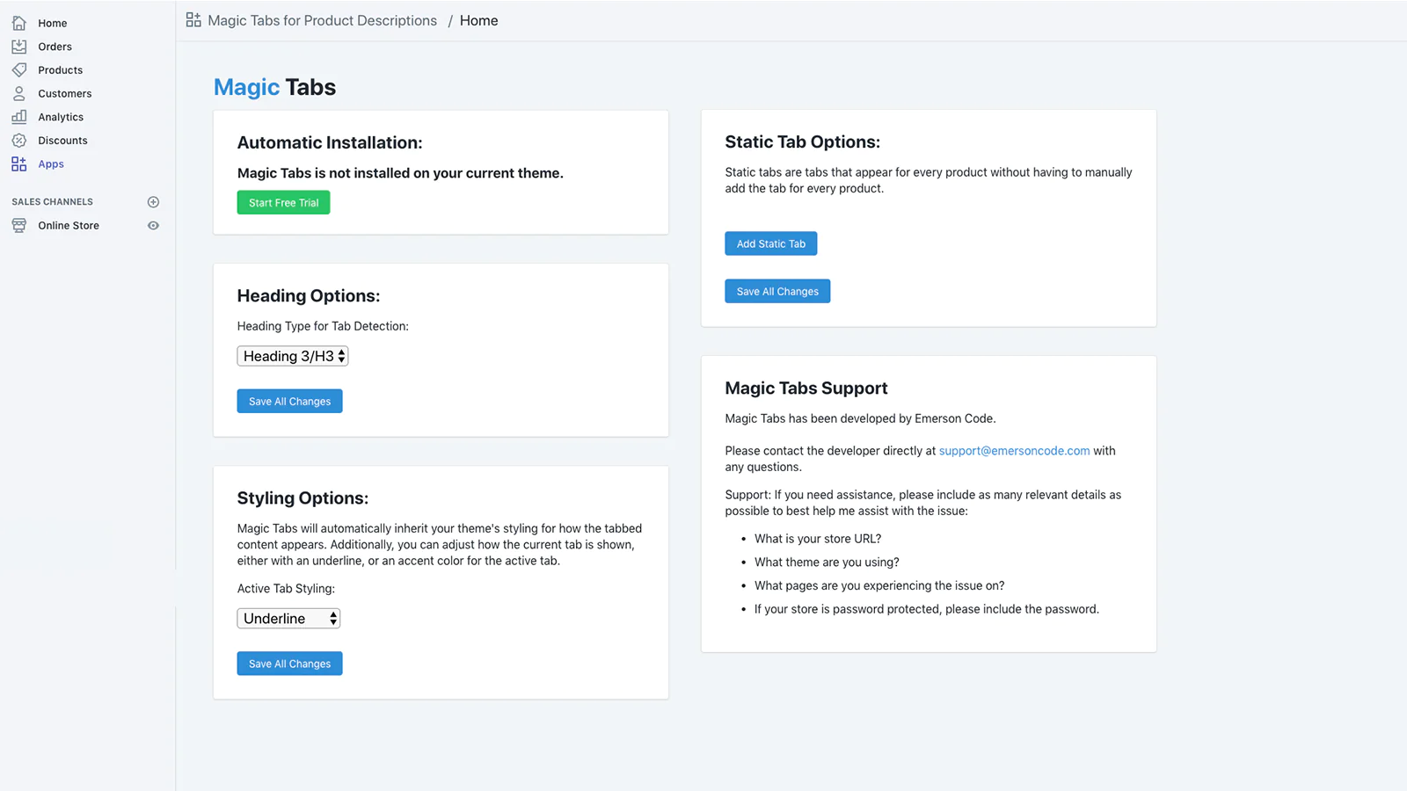The height and width of the screenshot is (791, 1407).
Task: Save All Changes under Heading Options
Action: tap(289, 402)
